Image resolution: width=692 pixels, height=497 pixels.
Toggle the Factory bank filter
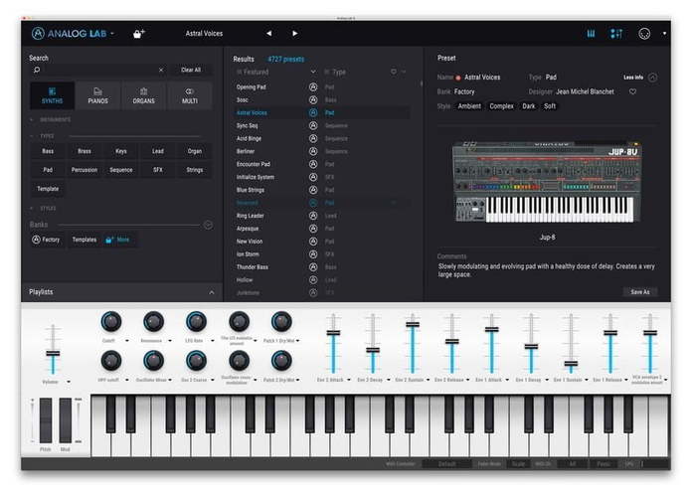(x=46, y=240)
